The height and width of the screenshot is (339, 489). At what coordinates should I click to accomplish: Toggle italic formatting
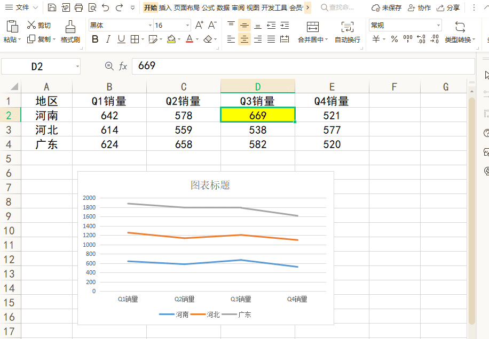pyautogui.click(x=108, y=39)
